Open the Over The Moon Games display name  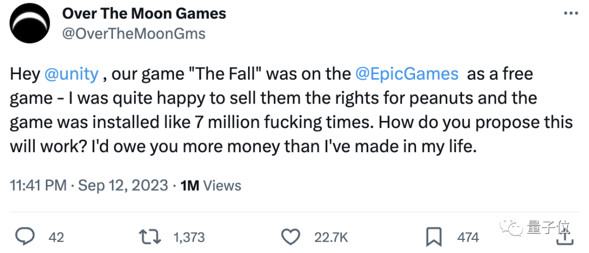144,14
